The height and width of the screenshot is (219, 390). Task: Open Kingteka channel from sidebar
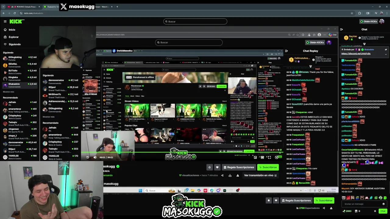[x=19, y=78]
